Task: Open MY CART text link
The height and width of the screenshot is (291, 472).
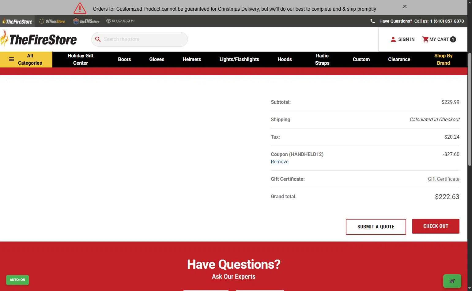Action: [x=439, y=39]
